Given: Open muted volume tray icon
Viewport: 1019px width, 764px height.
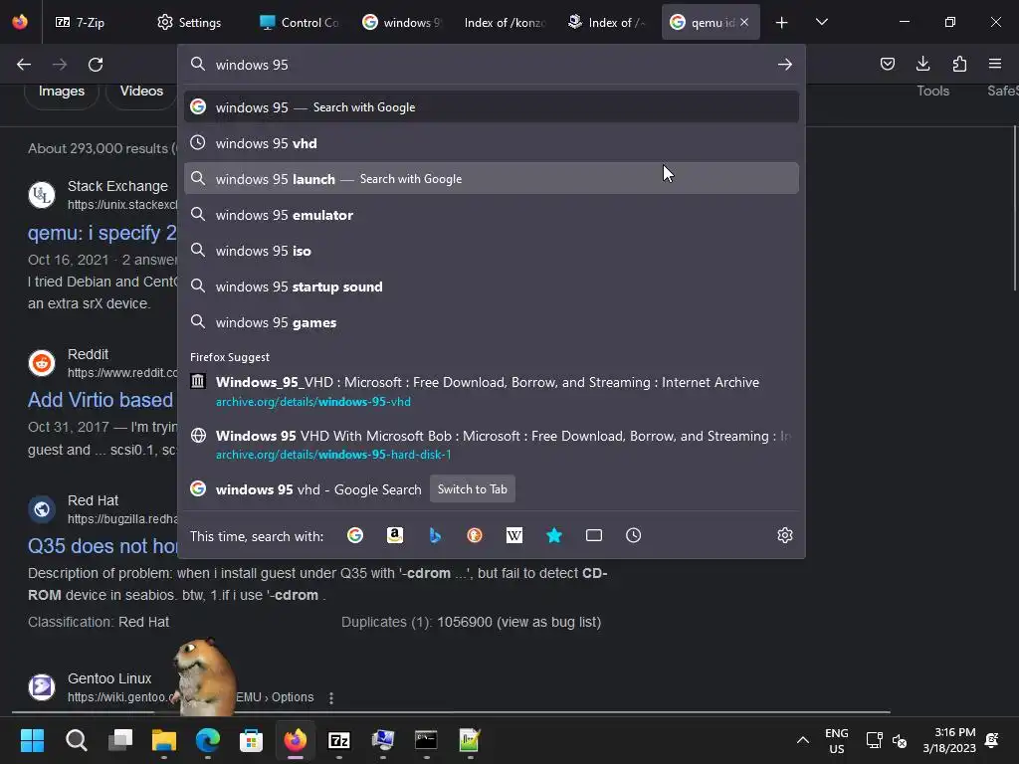Looking at the screenshot, I should 900,740.
